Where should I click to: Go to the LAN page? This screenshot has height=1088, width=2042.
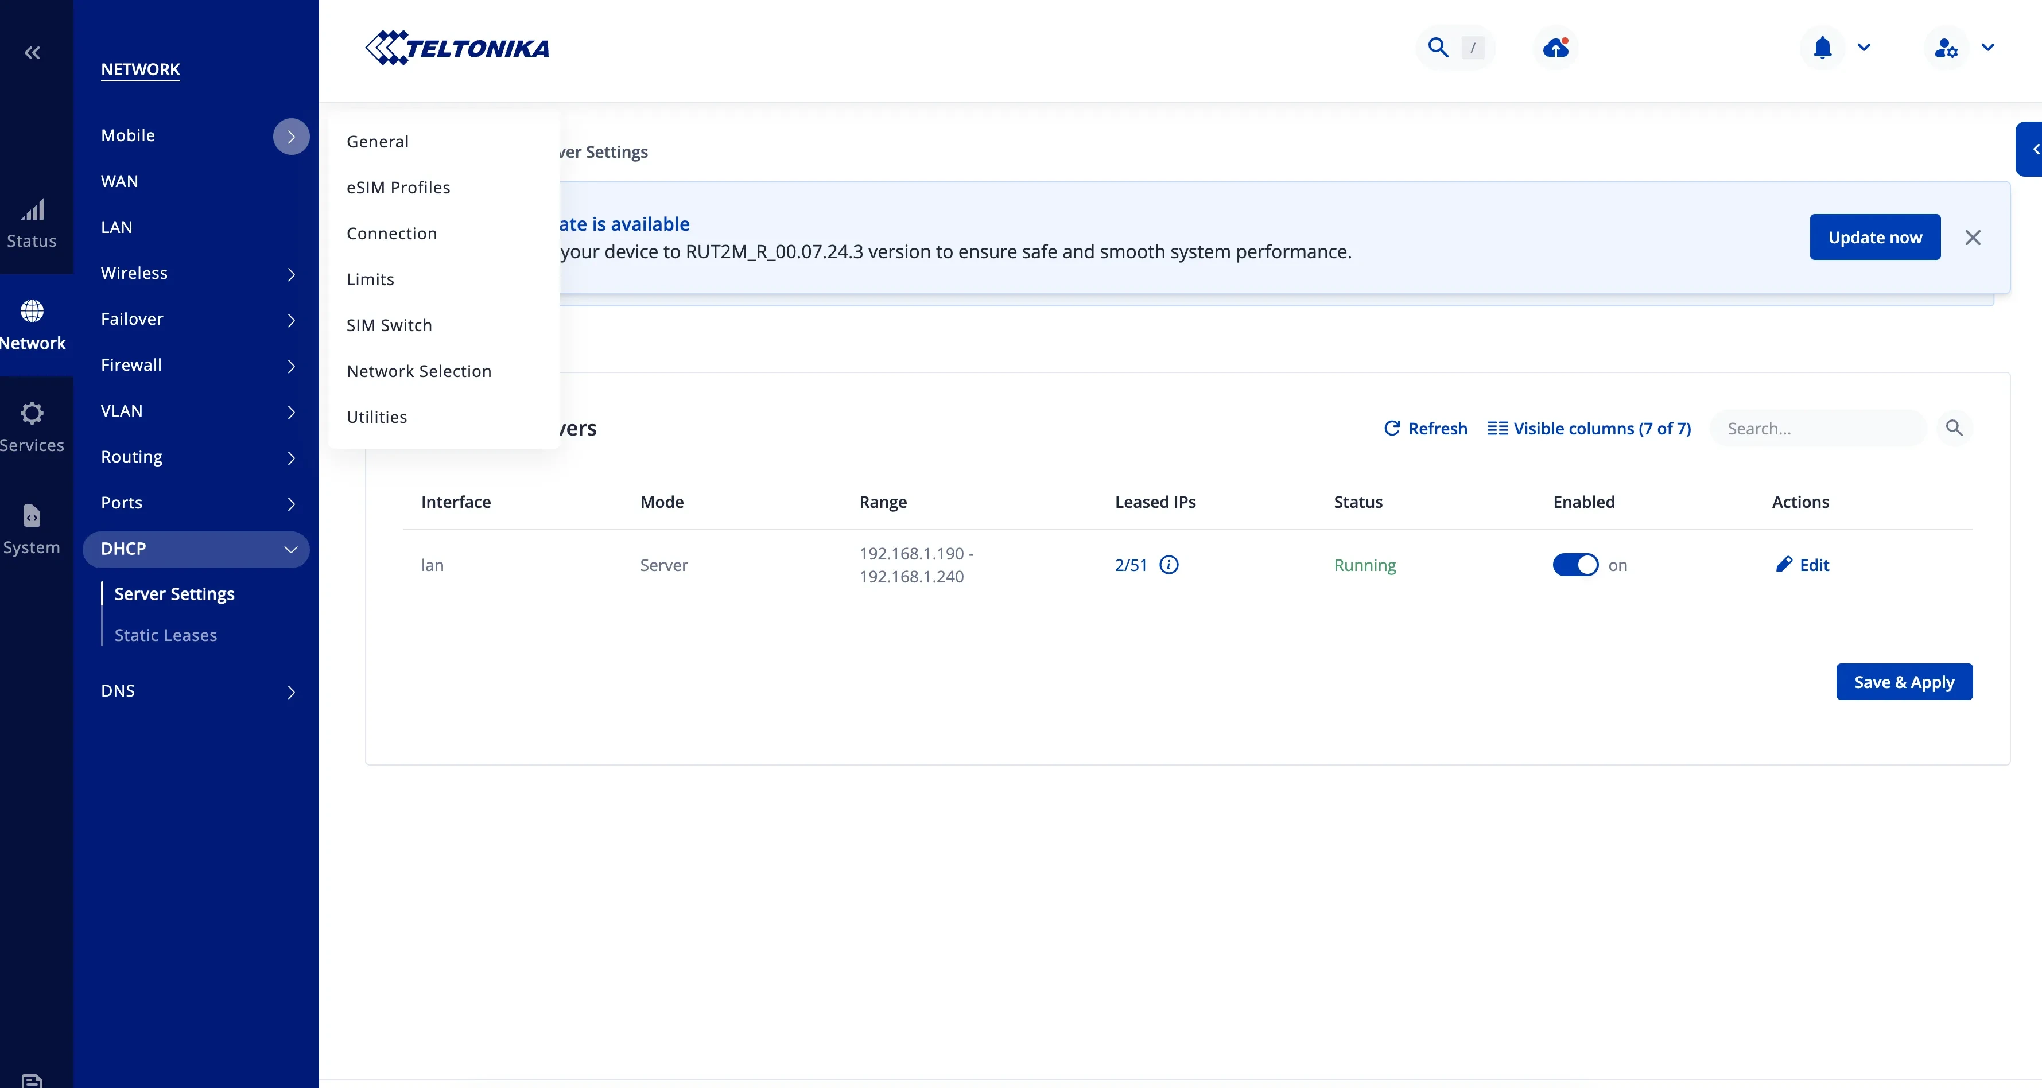(117, 227)
